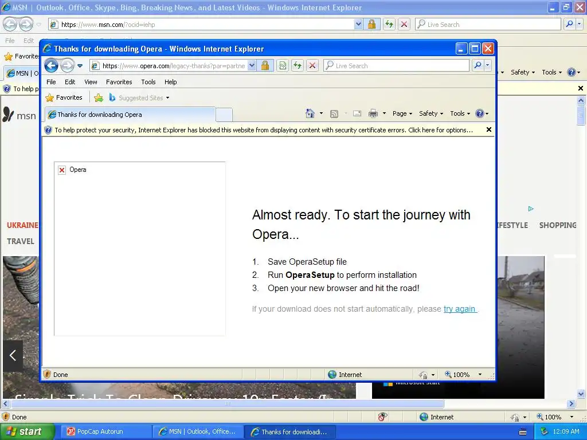Image resolution: width=587 pixels, height=440 pixels.
Task: Click TRAVEL category on MSN page
Action: (21, 241)
